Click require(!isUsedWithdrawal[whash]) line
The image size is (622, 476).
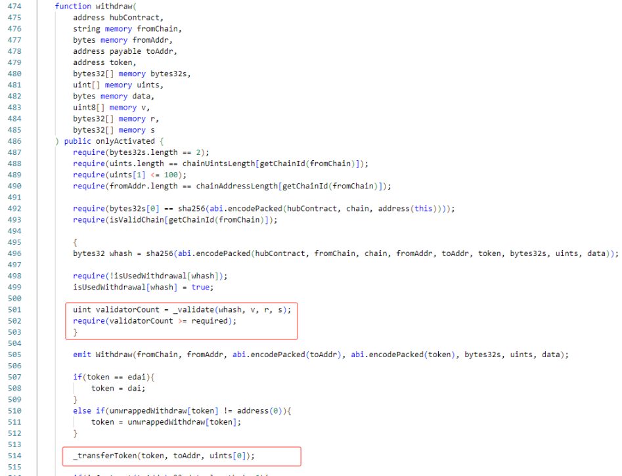coord(143,276)
